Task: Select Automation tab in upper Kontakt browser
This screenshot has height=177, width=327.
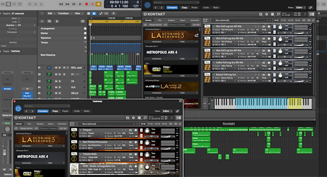Action: (x=195, y=20)
